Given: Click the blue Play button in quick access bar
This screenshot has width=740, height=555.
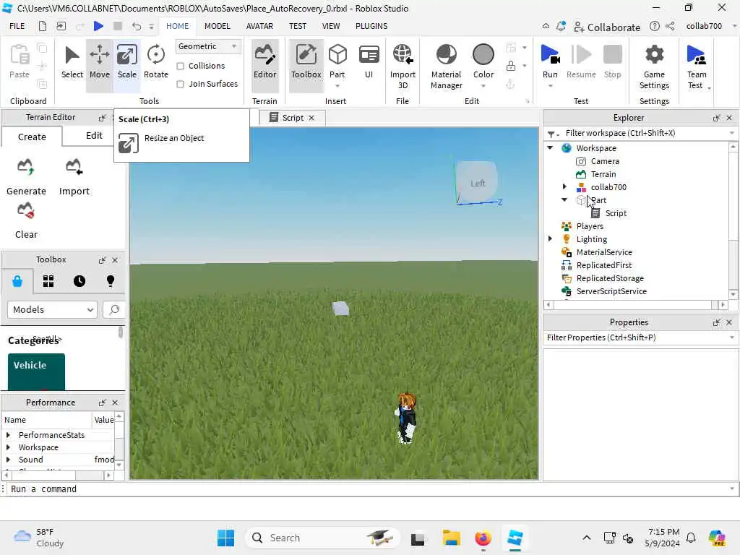Looking at the screenshot, I should coord(98,26).
